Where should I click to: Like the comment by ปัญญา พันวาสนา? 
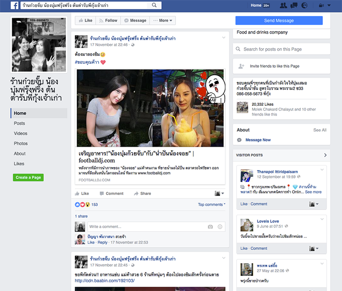tap(91, 242)
